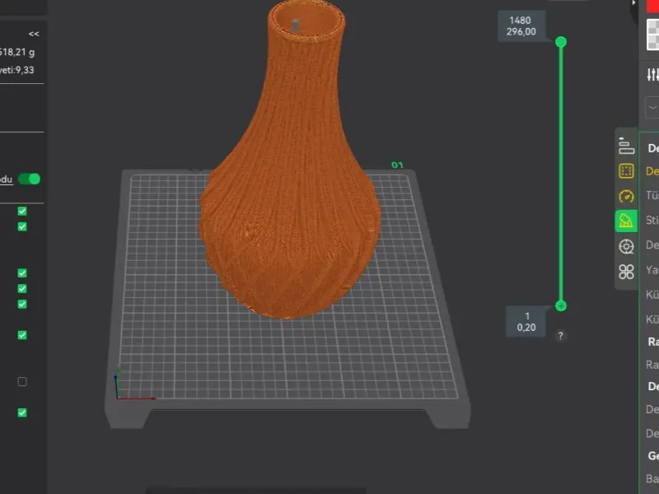Open the circular target settings icon
The width and height of the screenshot is (659, 494).
pos(626,246)
